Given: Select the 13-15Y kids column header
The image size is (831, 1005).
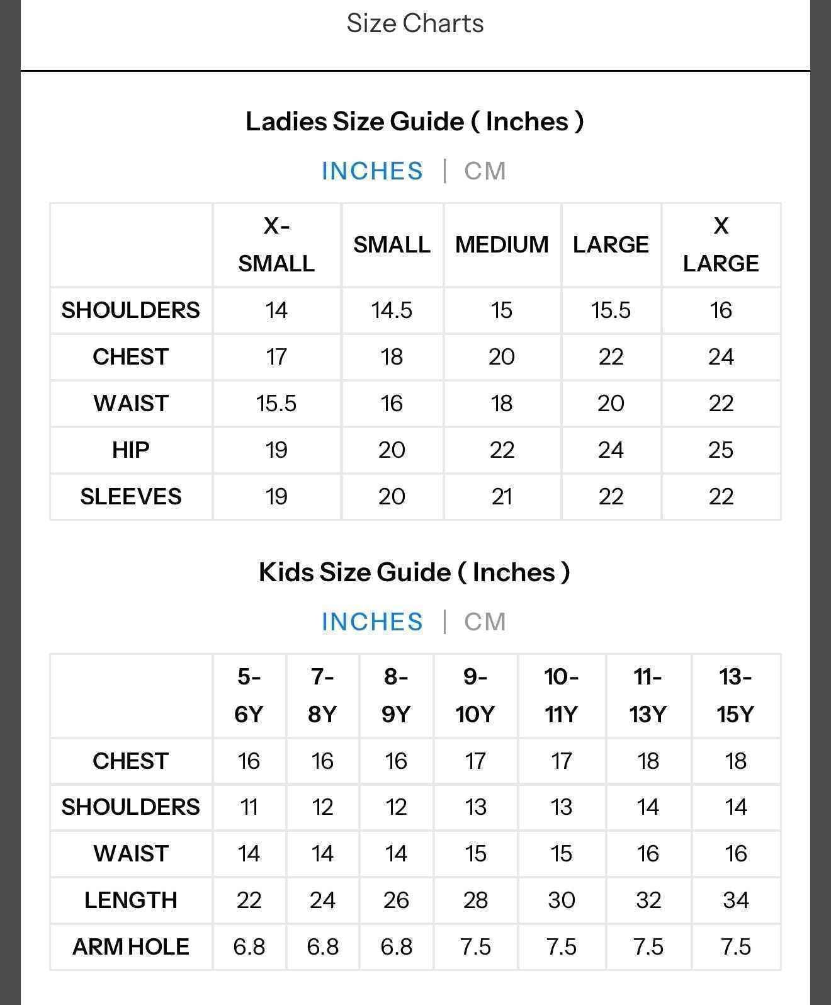Looking at the screenshot, I should click(x=735, y=696).
